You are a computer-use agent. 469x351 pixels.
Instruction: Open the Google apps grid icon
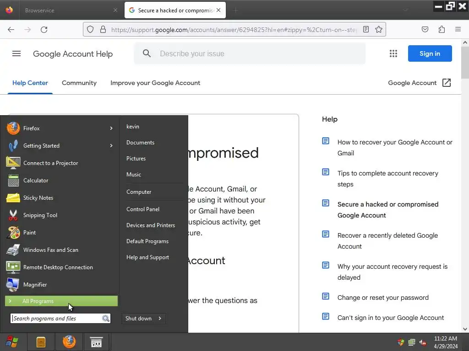[x=393, y=53]
